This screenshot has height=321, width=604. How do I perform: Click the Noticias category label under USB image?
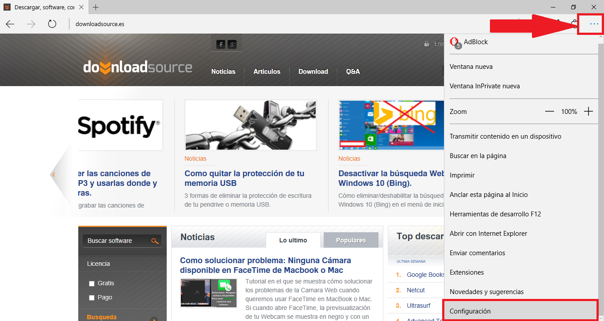tap(195, 159)
